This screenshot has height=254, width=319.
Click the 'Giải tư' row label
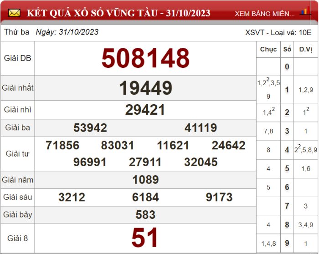tap(17, 154)
